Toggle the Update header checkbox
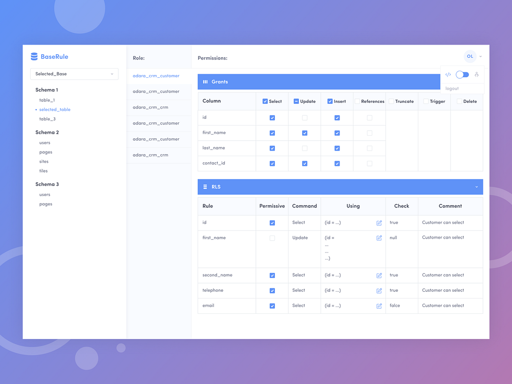This screenshot has width=512, height=384. pyautogui.click(x=296, y=101)
